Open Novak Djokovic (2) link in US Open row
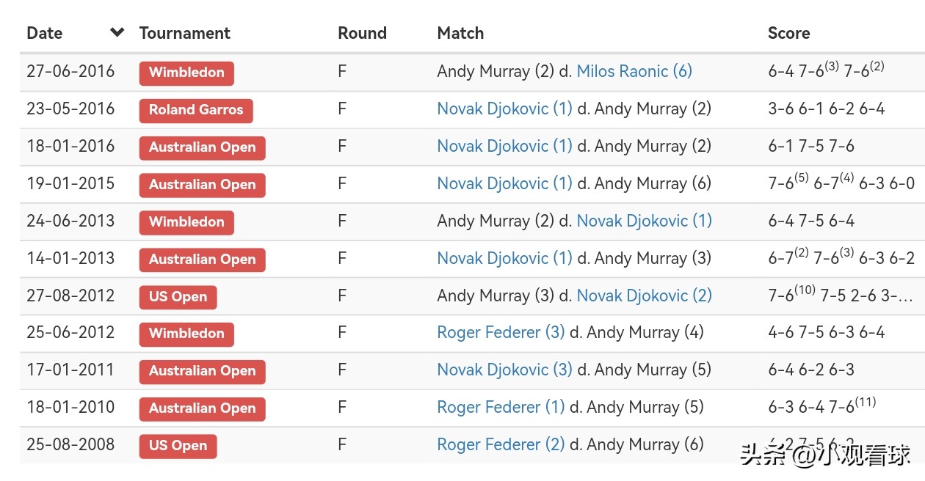 pyautogui.click(x=644, y=295)
